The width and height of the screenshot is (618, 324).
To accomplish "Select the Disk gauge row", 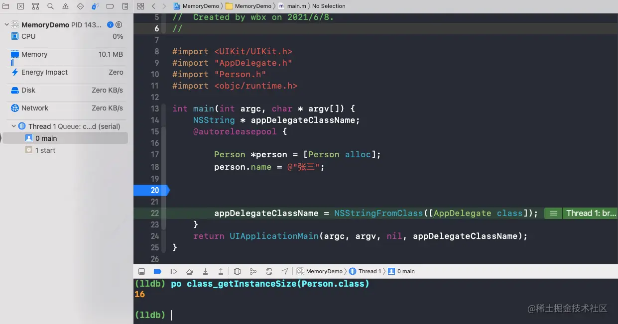I will click(67, 90).
